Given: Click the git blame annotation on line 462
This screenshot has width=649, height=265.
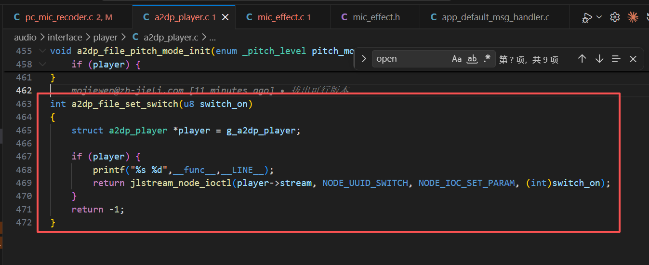Looking at the screenshot, I should (x=210, y=90).
